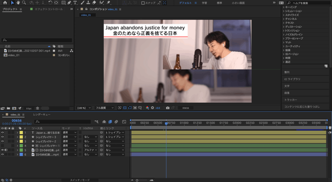Expand layer 4 シェイプレイヤー 1 properties
332x182 pixels.
18,146
